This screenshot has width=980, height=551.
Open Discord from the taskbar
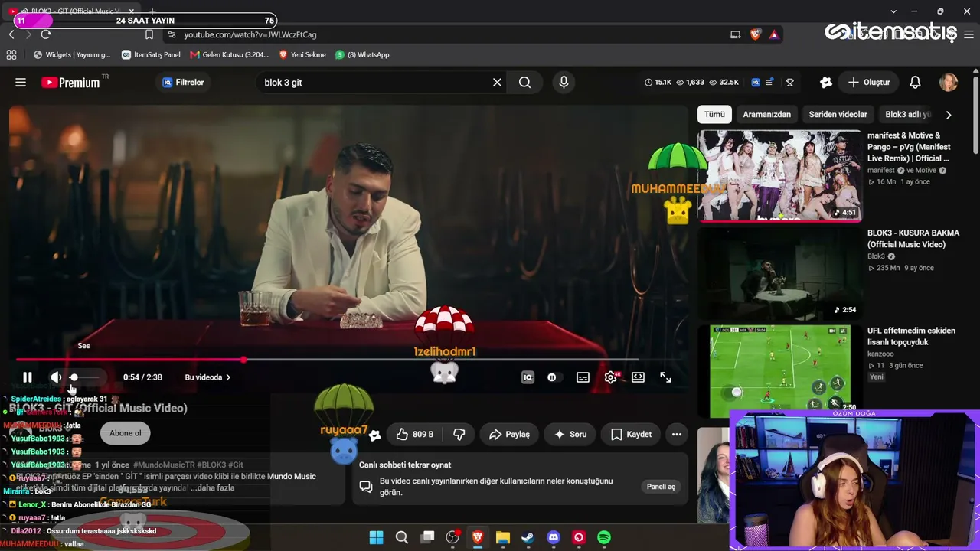(554, 537)
